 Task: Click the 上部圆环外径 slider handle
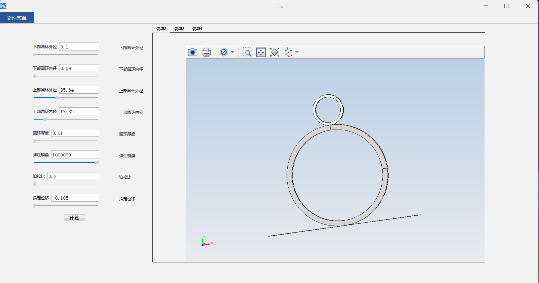57,98
